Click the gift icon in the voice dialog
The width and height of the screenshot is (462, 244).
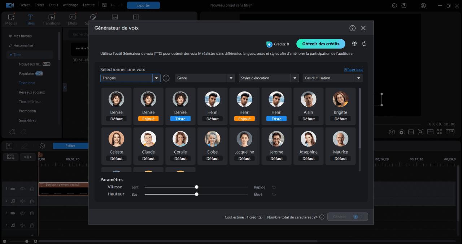coord(354,44)
